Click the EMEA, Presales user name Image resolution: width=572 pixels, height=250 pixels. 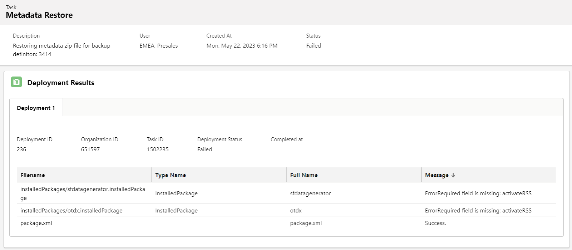[158, 46]
